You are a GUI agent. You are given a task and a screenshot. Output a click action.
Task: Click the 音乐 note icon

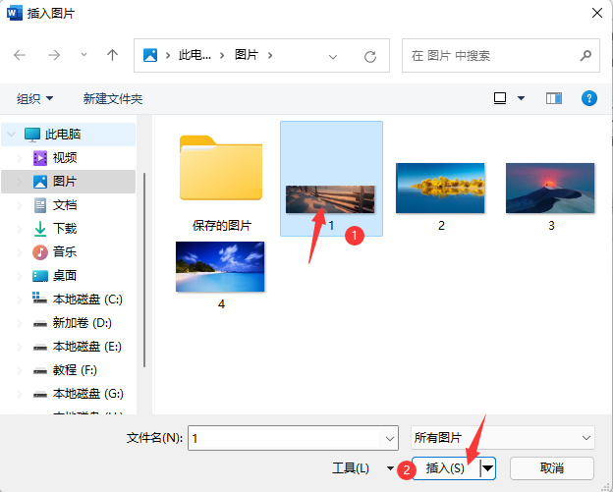[x=40, y=252]
